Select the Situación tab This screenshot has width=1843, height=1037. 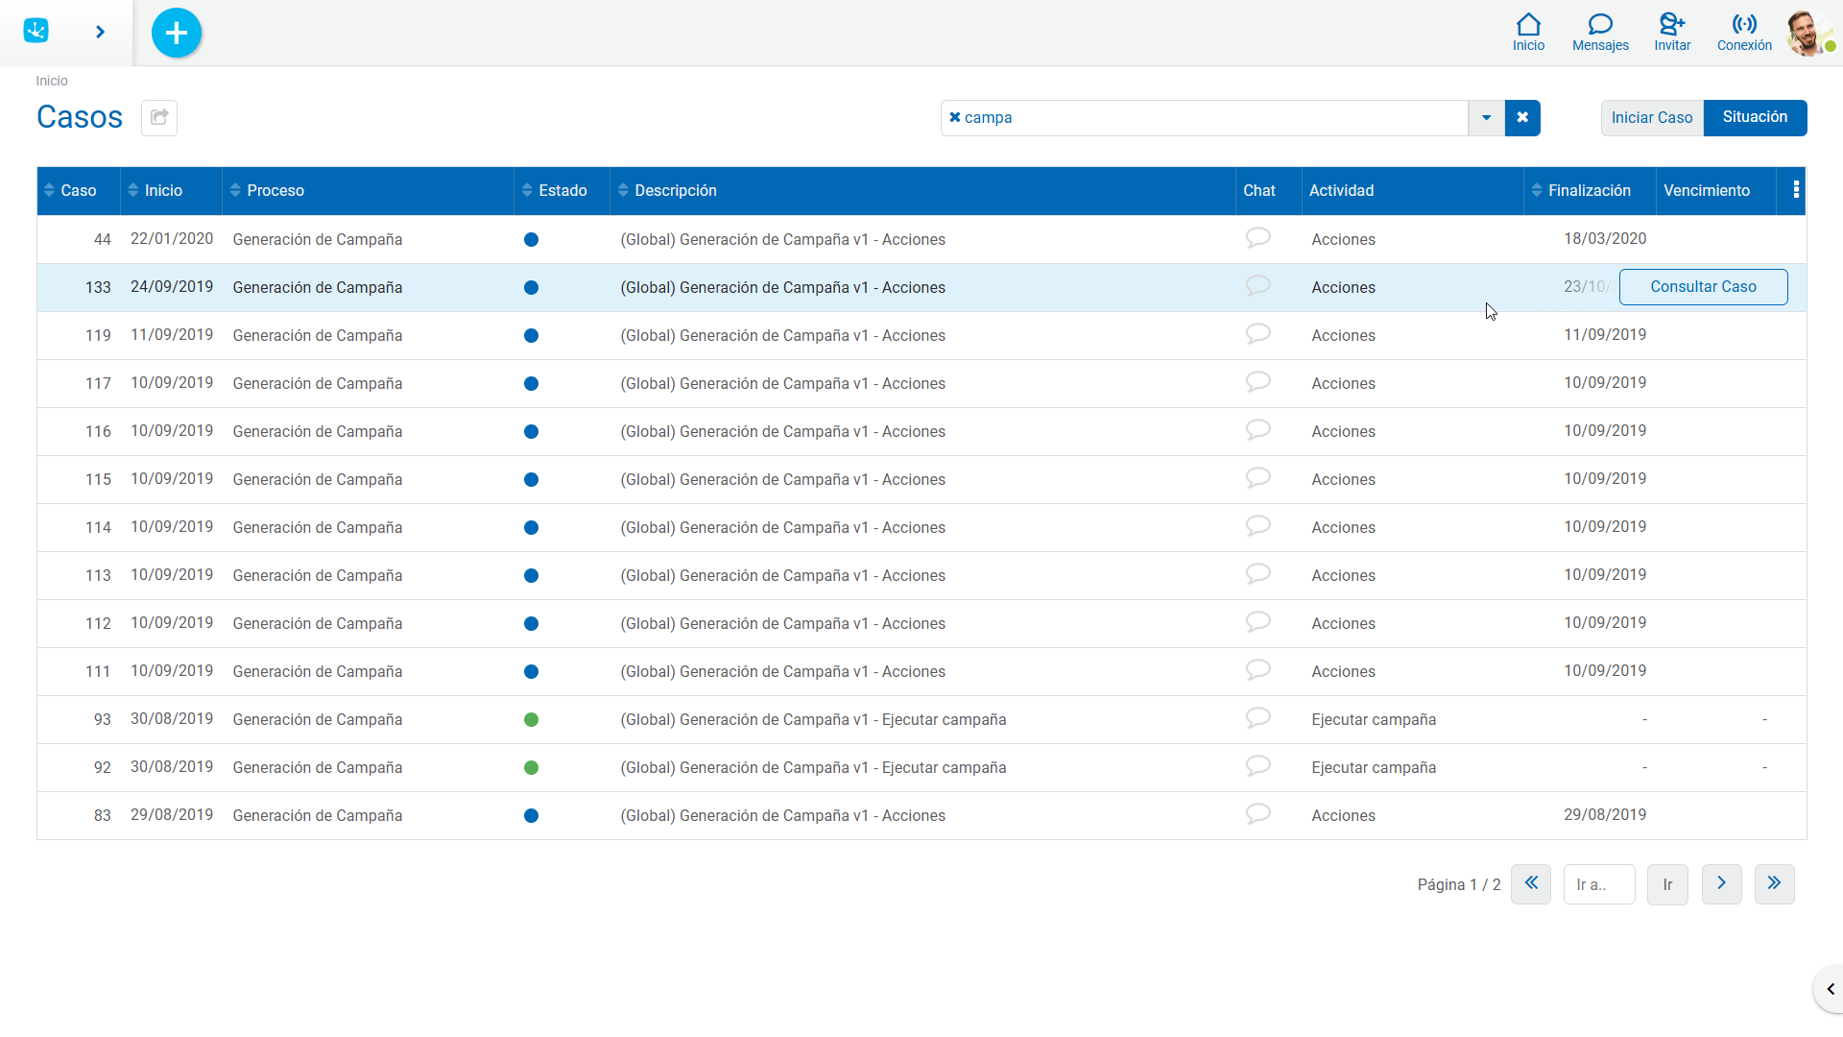pyautogui.click(x=1755, y=117)
